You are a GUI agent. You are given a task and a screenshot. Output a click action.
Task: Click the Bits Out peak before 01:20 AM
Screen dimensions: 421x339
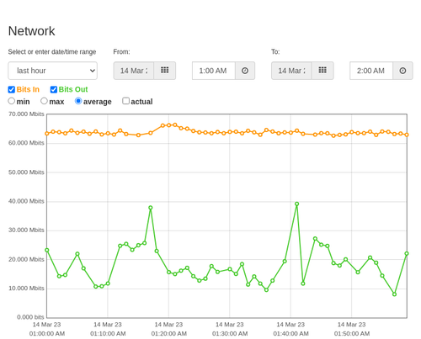point(151,208)
